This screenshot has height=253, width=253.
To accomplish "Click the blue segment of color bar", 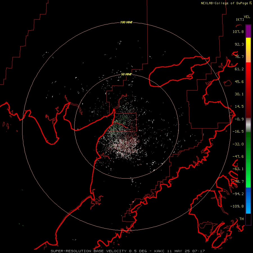I will [x=248, y=200].
